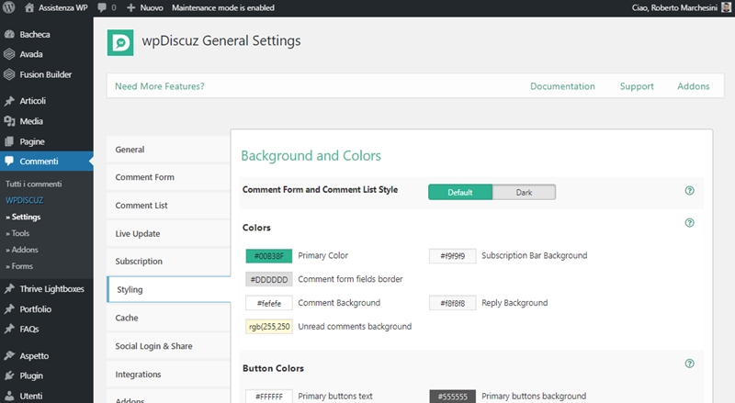Image resolution: width=735 pixels, height=403 pixels.
Task: Click the WPDISCUZ submenu heading
Action: pos(25,200)
